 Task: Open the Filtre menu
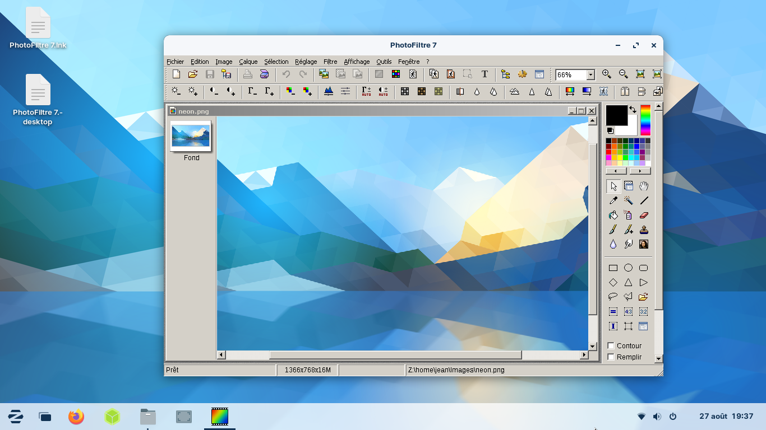330,62
